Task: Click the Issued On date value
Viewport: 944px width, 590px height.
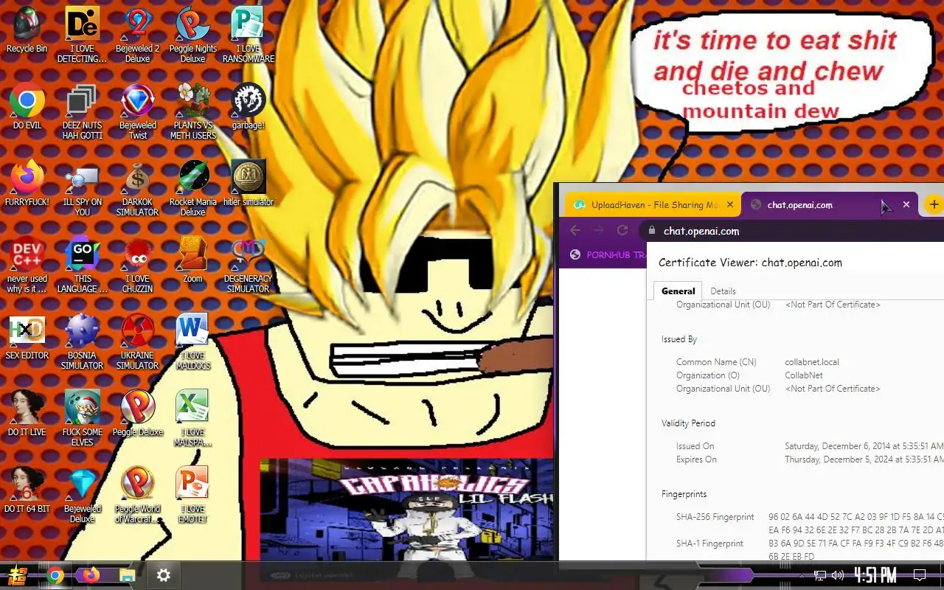Action: [x=864, y=446]
